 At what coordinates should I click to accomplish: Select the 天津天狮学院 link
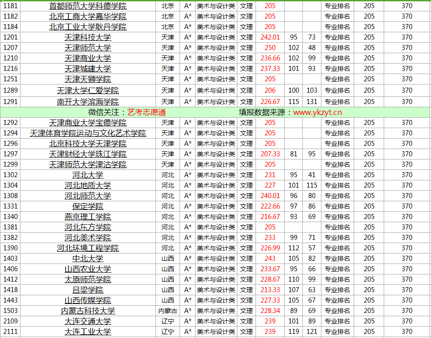[x=88, y=79]
